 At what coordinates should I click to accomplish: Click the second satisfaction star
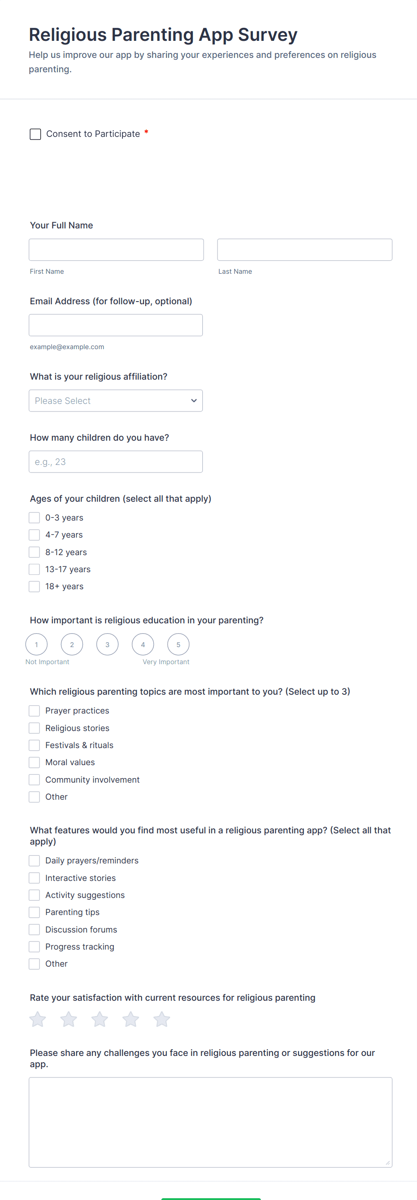pyautogui.click(x=69, y=1019)
